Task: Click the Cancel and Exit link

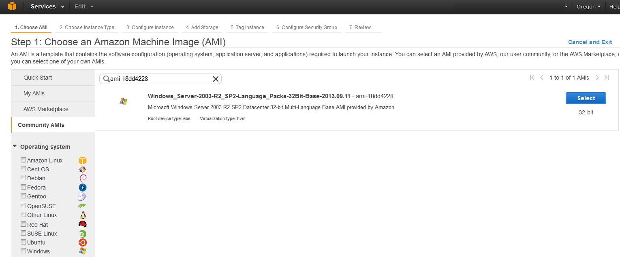Action: click(590, 42)
